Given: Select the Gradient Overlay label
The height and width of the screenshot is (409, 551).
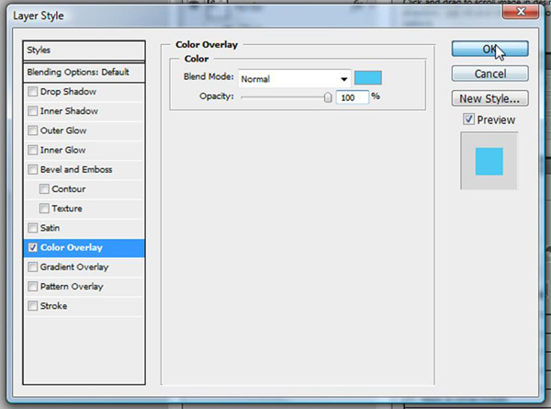Looking at the screenshot, I should point(74,267).
